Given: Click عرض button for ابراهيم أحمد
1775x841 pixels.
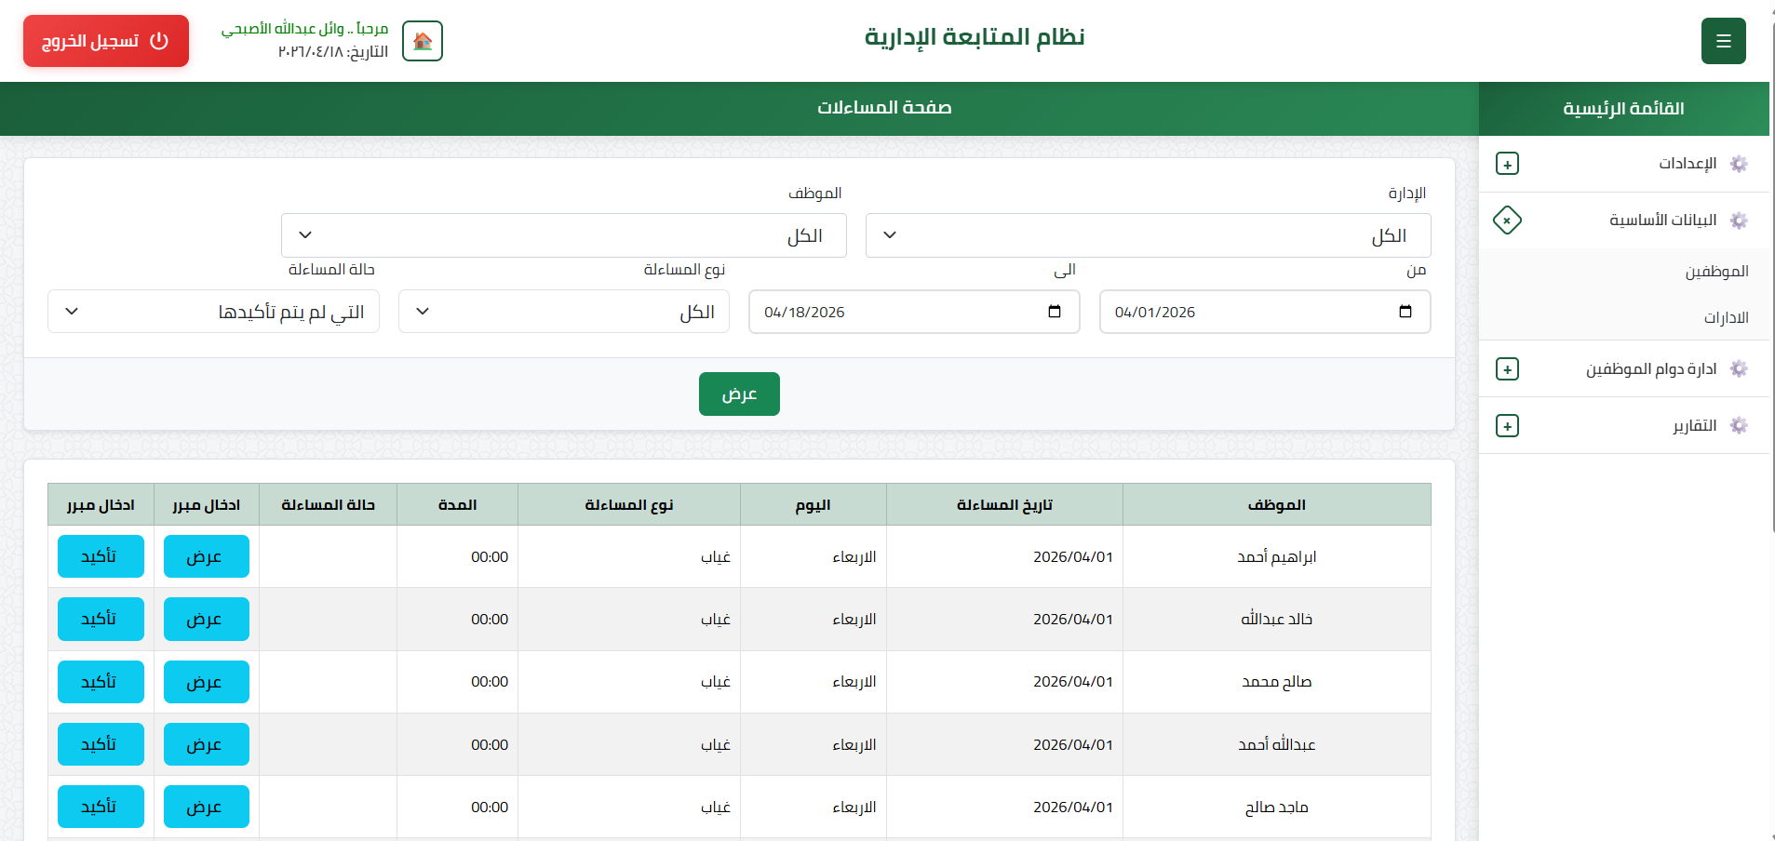Looking at the screenshot, I should (x=207, y=556).
